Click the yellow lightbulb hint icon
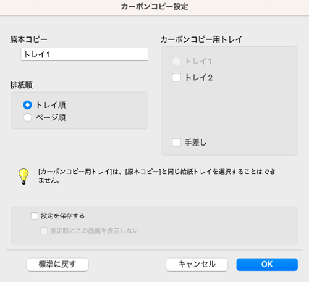309x282 pixels. 23,176
